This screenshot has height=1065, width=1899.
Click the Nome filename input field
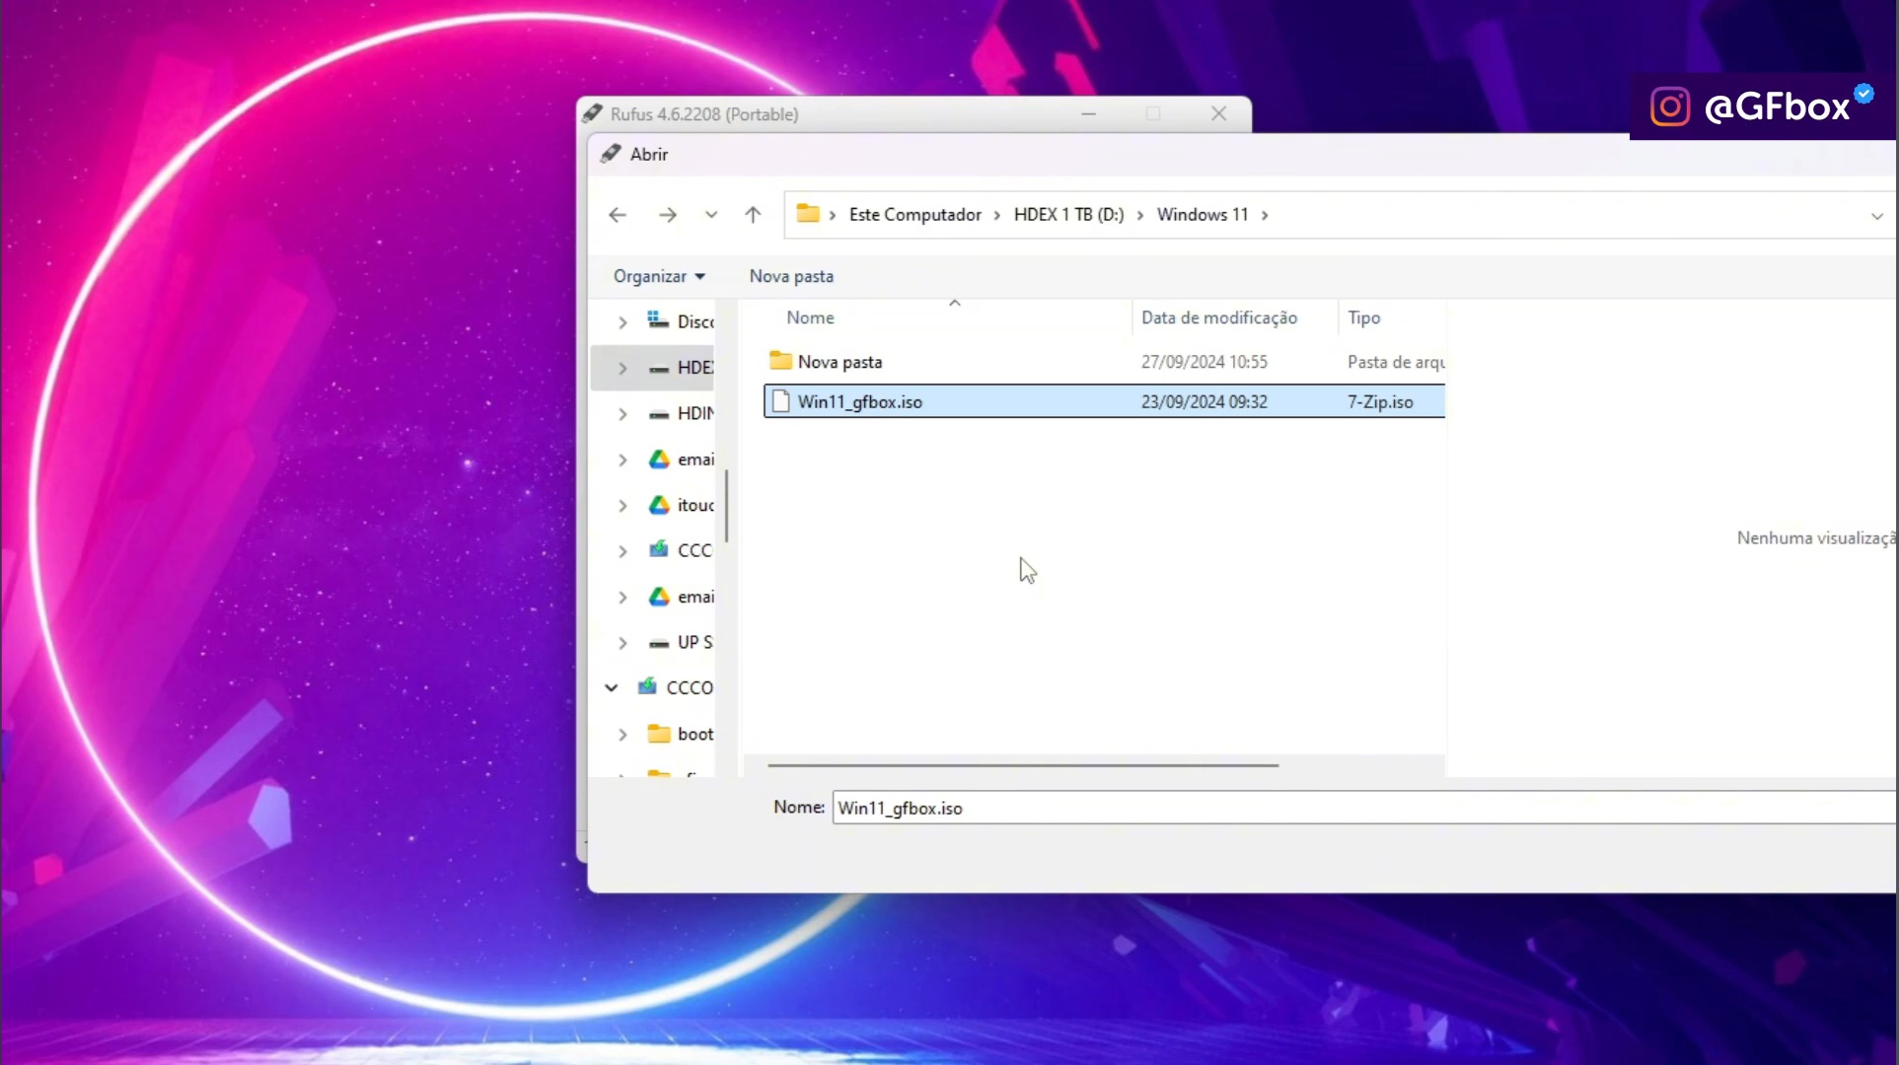(x=1085, y=807)
